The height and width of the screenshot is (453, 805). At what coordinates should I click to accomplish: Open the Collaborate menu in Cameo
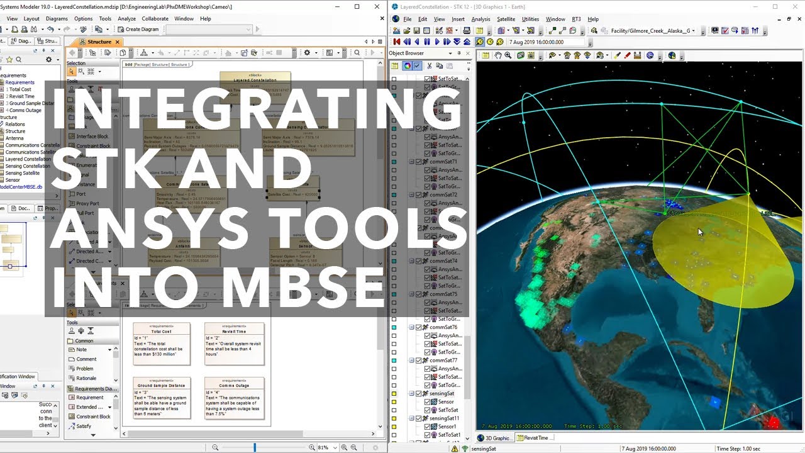(155, 19)
